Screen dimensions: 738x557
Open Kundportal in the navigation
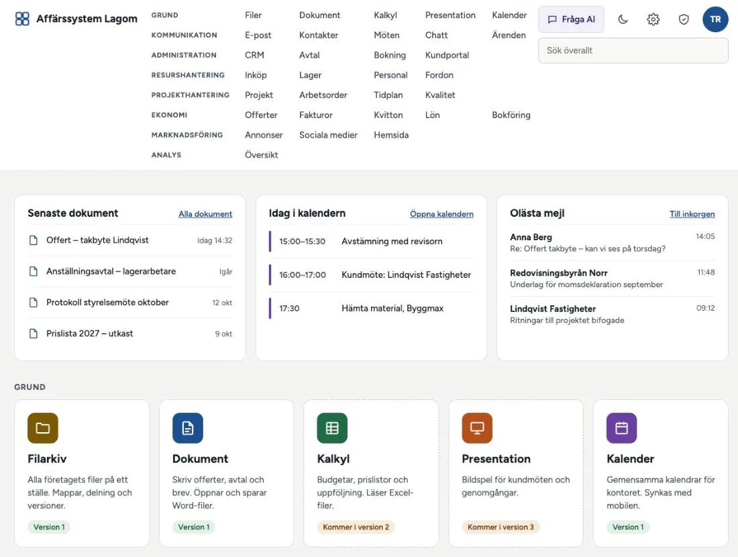(447, 55)
